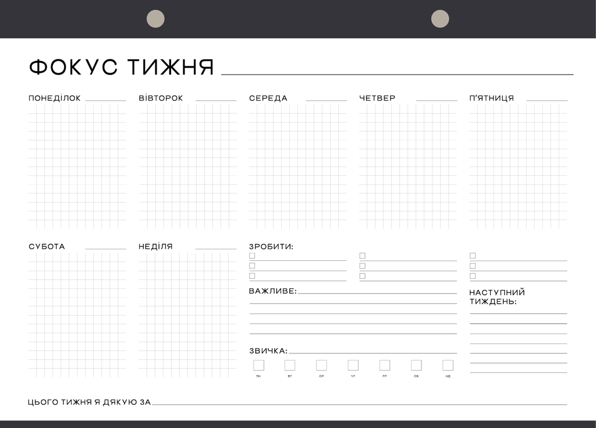The image size is (596, 428).
Task: Tick the ВТ habit tracker box
Action: tap(290, 365)
